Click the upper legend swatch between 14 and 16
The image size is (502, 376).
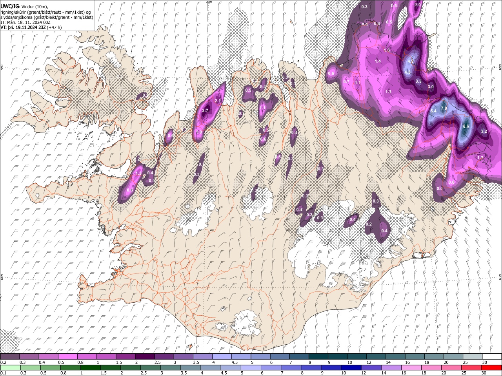[395, 357]
